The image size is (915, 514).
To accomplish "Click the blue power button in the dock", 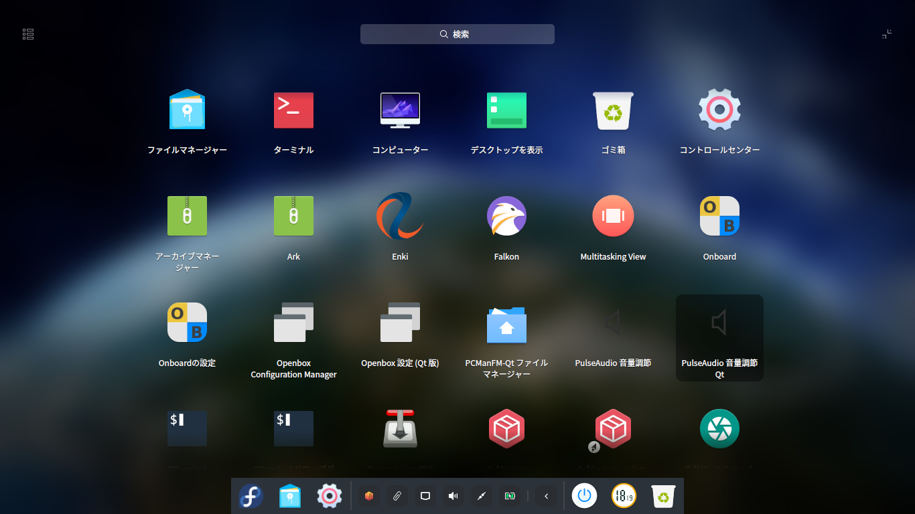I will coord(584,496).
